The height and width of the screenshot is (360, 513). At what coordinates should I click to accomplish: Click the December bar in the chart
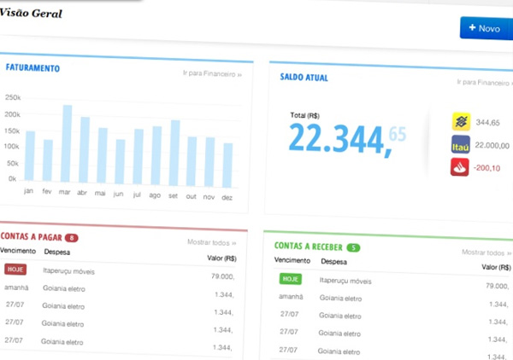pos(228,164)
